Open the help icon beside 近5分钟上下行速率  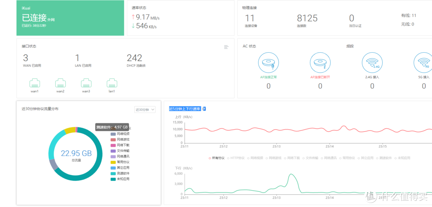pos(204,109)
